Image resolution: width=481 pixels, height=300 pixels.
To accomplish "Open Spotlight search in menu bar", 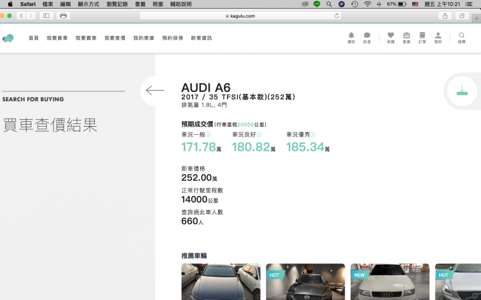I will [329, 4].
